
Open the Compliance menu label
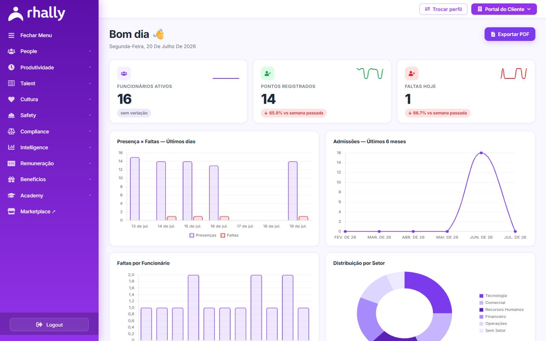[35, 131]
